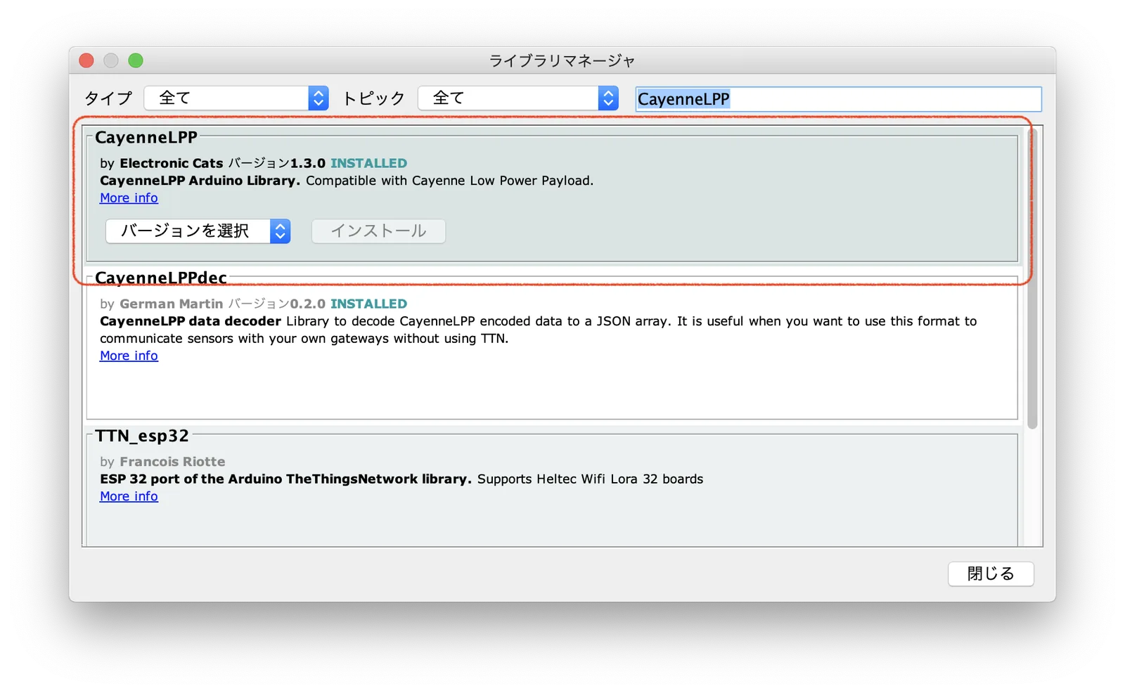The height and width of the screenshot is (693, 1125).
Task: Click the トピック label
Action: (x=373, y=98)
